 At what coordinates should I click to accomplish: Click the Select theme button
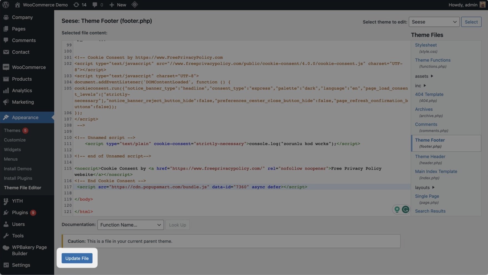pyautogui.click(x=471, y=22)
